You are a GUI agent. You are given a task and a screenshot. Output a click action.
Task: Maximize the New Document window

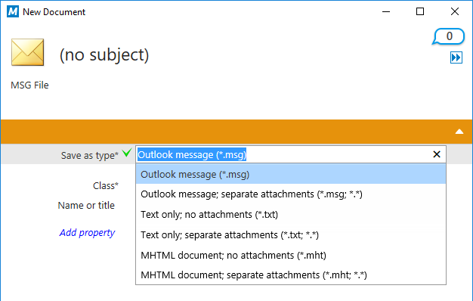click(420, 11)
